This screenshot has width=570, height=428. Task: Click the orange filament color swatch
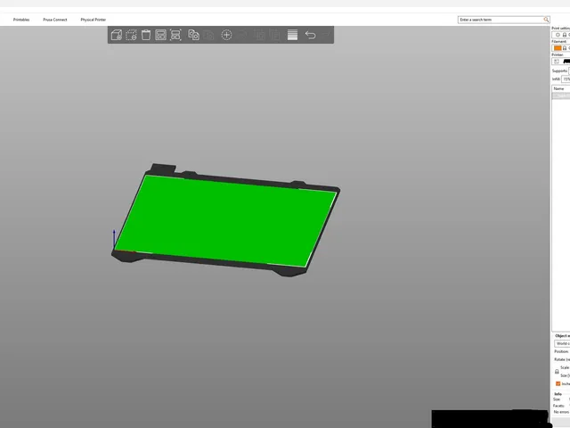558,48
